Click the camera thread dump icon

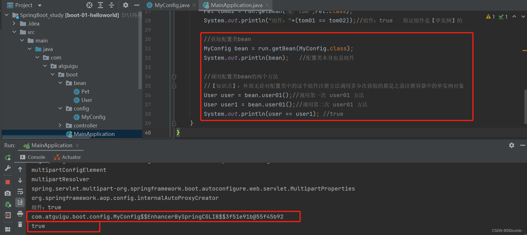point(8,193)
